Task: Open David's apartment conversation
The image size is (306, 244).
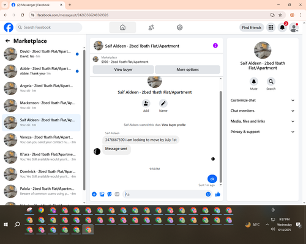Action: click(42, 54)
